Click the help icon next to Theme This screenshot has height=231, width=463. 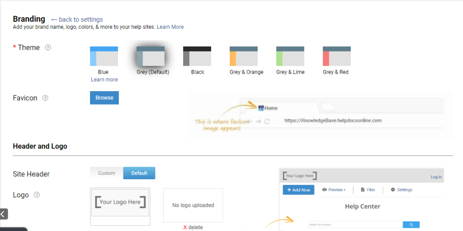coord(48,47)
